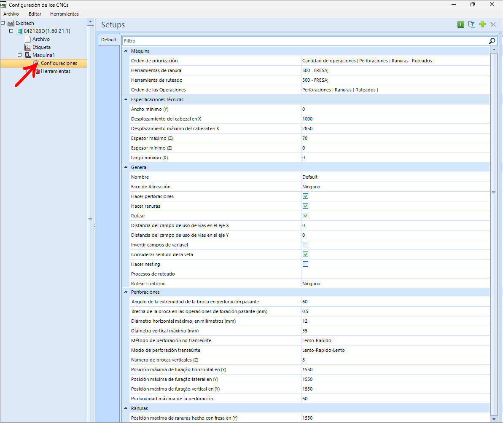Click Rutear contorno value Ninguno
The height and width of the screenshot is (423, 503).
(395, 283)
